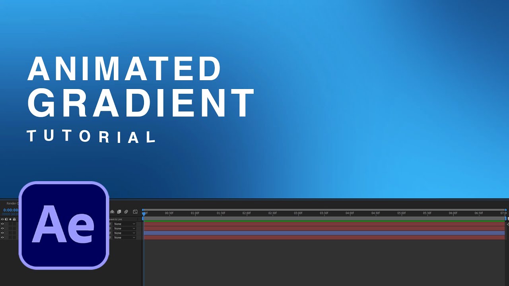The width and height of the screenshot is (509, 286).
Task: Click the blue current timecode display
Action: click(11, 210)
